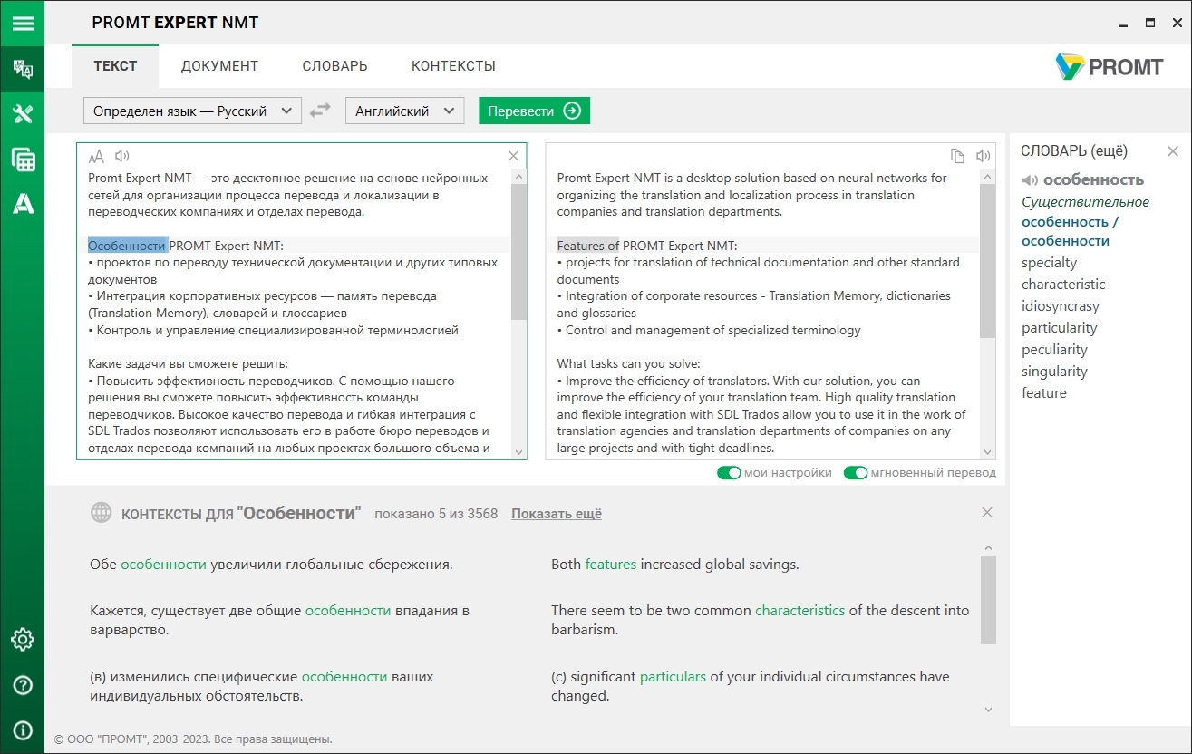Click dictionary entry 'singularity'
The image size is (1192, 754).
pyautogui.click(x=1054, y=372)
